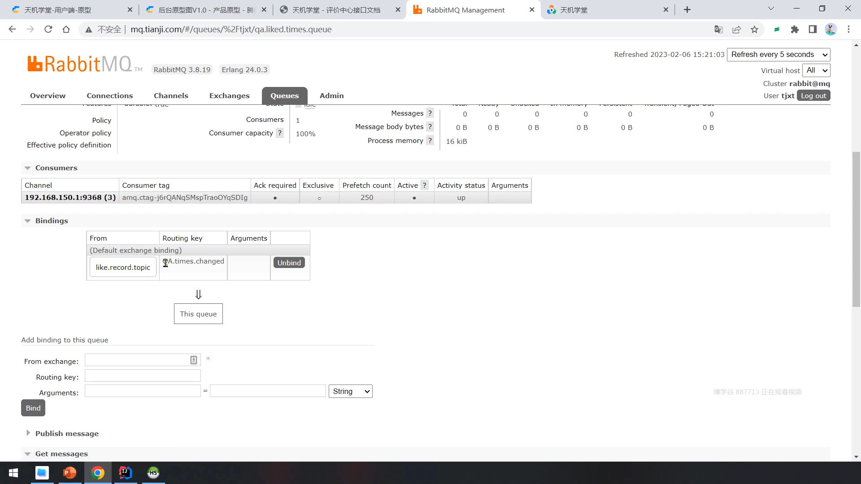Click the browser bookmark star icon

[754, 30]
